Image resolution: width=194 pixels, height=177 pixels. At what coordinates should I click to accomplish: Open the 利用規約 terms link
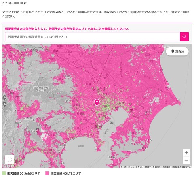coord(167,167)
